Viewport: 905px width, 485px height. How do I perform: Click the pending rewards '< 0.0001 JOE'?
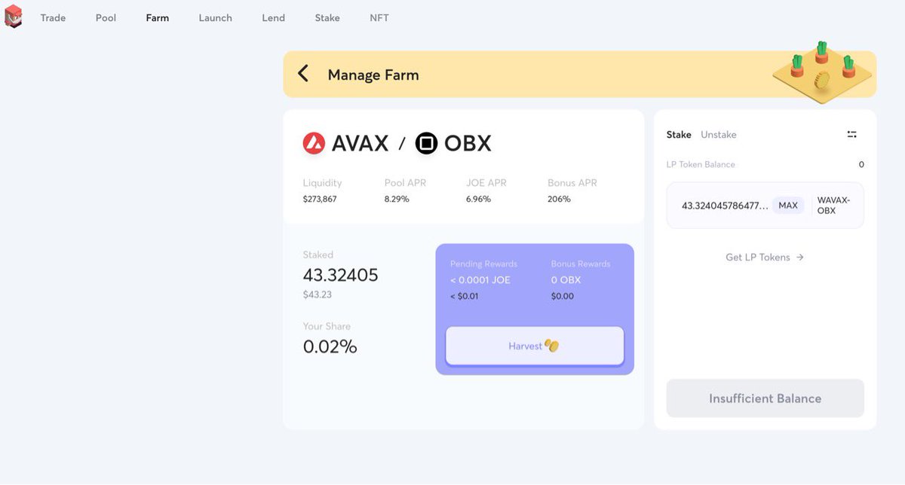[x=480, y=280]
